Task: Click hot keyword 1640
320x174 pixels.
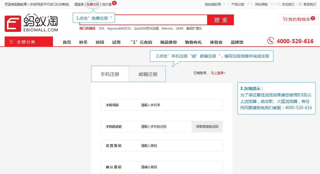Action: [179, 28]
